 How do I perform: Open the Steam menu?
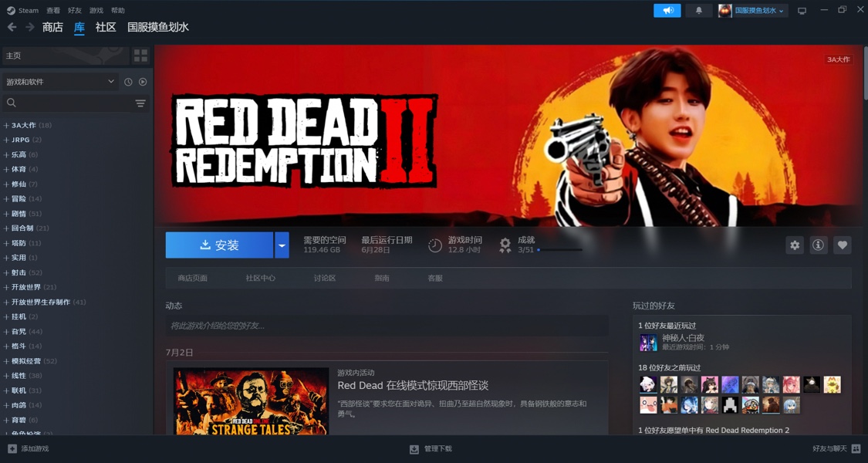[x=23, y=11]
